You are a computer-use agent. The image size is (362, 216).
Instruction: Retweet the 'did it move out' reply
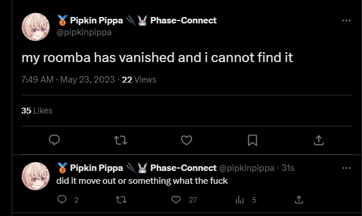(x=121, y=200)
